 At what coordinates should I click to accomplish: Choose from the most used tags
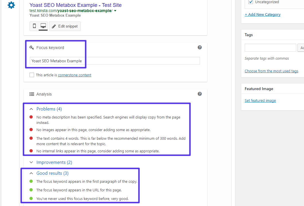click(271, 71)
